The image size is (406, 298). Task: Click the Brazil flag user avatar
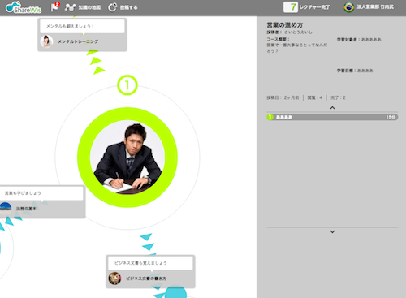pos(349,7)
